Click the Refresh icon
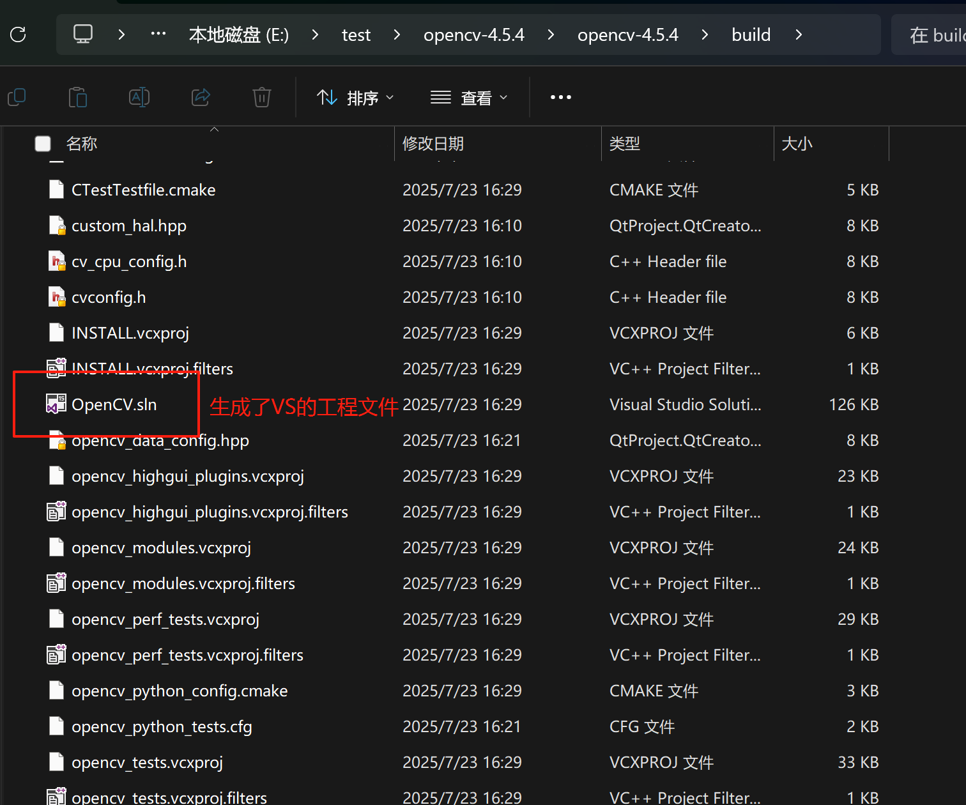 pyautogui.click(x=17, y=34)
